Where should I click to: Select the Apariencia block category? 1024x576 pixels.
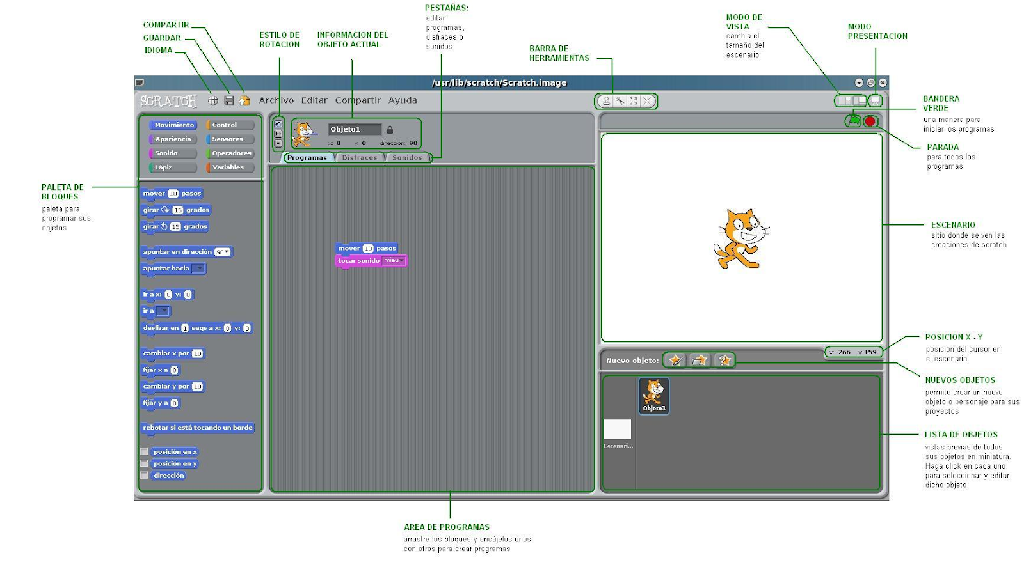click(173, 139)
